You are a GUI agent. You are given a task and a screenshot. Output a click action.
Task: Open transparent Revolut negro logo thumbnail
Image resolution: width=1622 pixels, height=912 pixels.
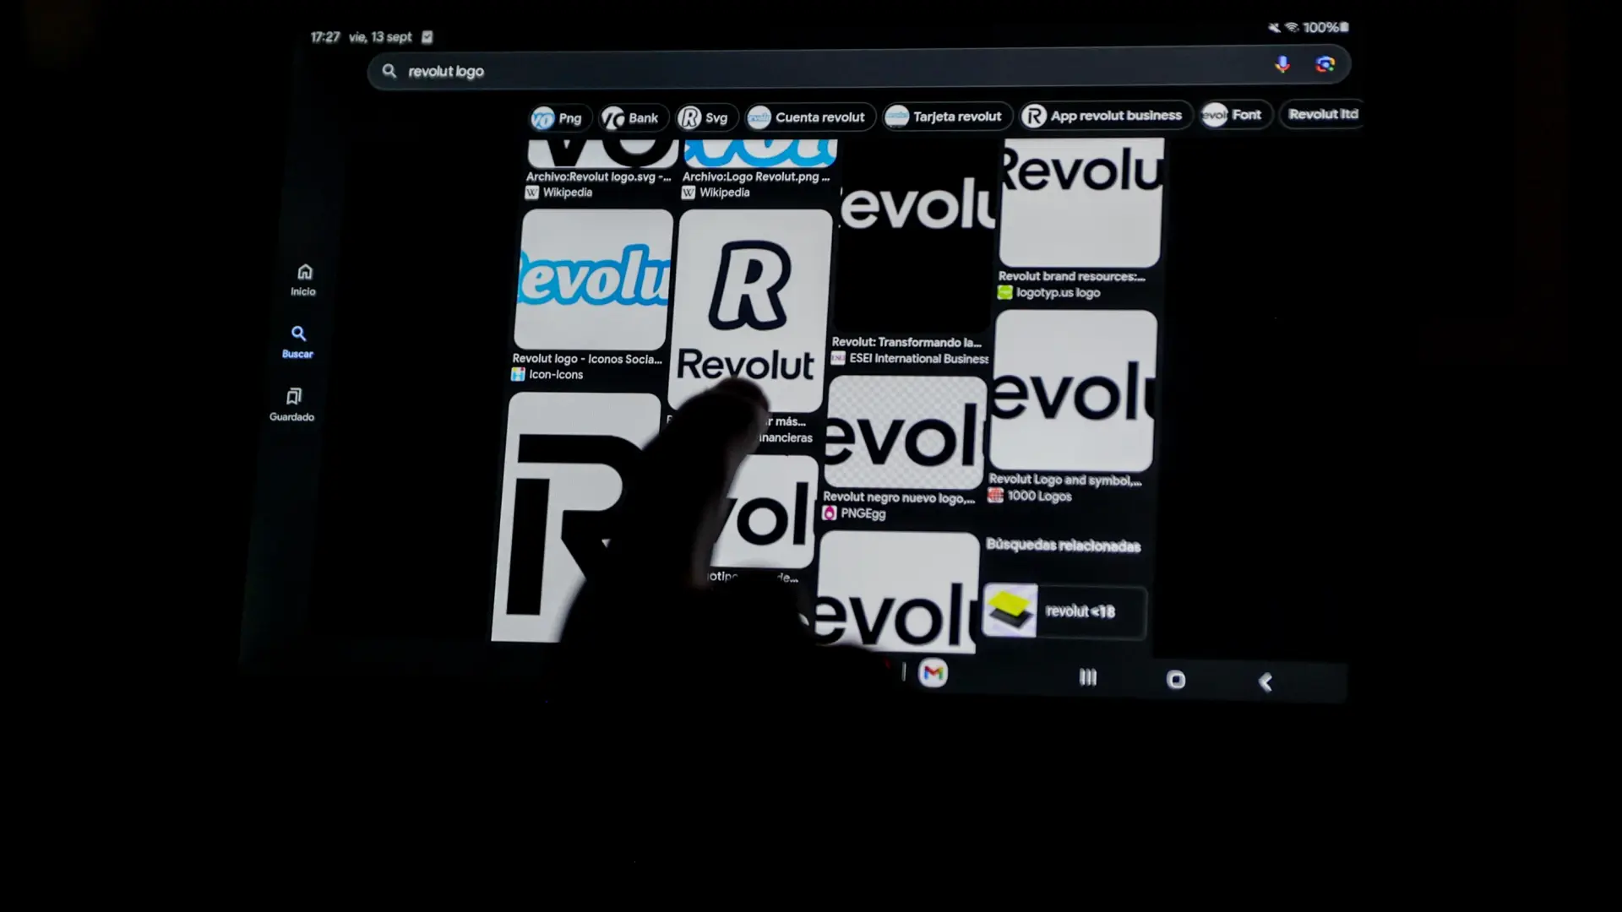coord(905,432)
